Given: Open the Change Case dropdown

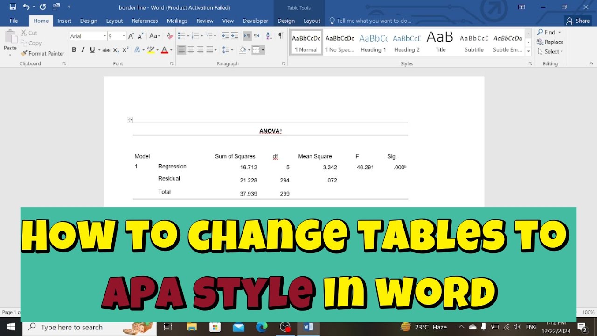Looking at the screenshot, I should (x=154, y=36).
